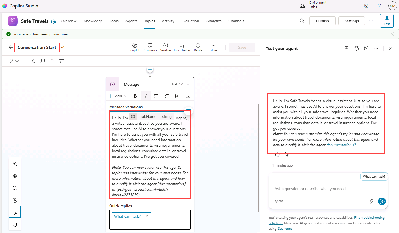Screen dimensions: 399x233
Task: Activate the canvas selection pointer tool
Action: click(15, 212)
